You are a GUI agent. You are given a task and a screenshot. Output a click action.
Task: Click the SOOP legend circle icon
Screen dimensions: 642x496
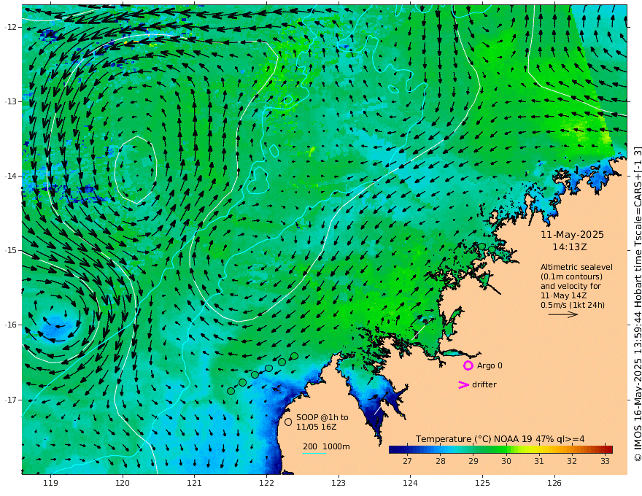point(288,422)
